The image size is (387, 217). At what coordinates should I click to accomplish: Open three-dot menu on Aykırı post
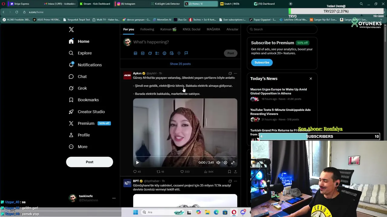(236, 73)
